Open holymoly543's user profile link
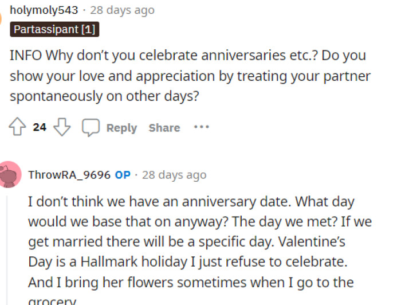This screenshot has height=305, width=401. click(x=44, y=10)
